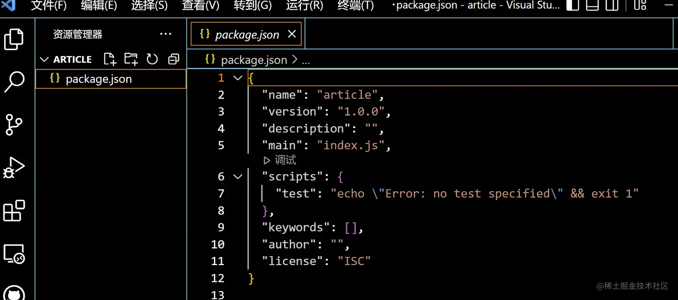The height and width of the screenshot is (300, 678).
Task: Open the 编辑(E) menu
Action: 99,6
